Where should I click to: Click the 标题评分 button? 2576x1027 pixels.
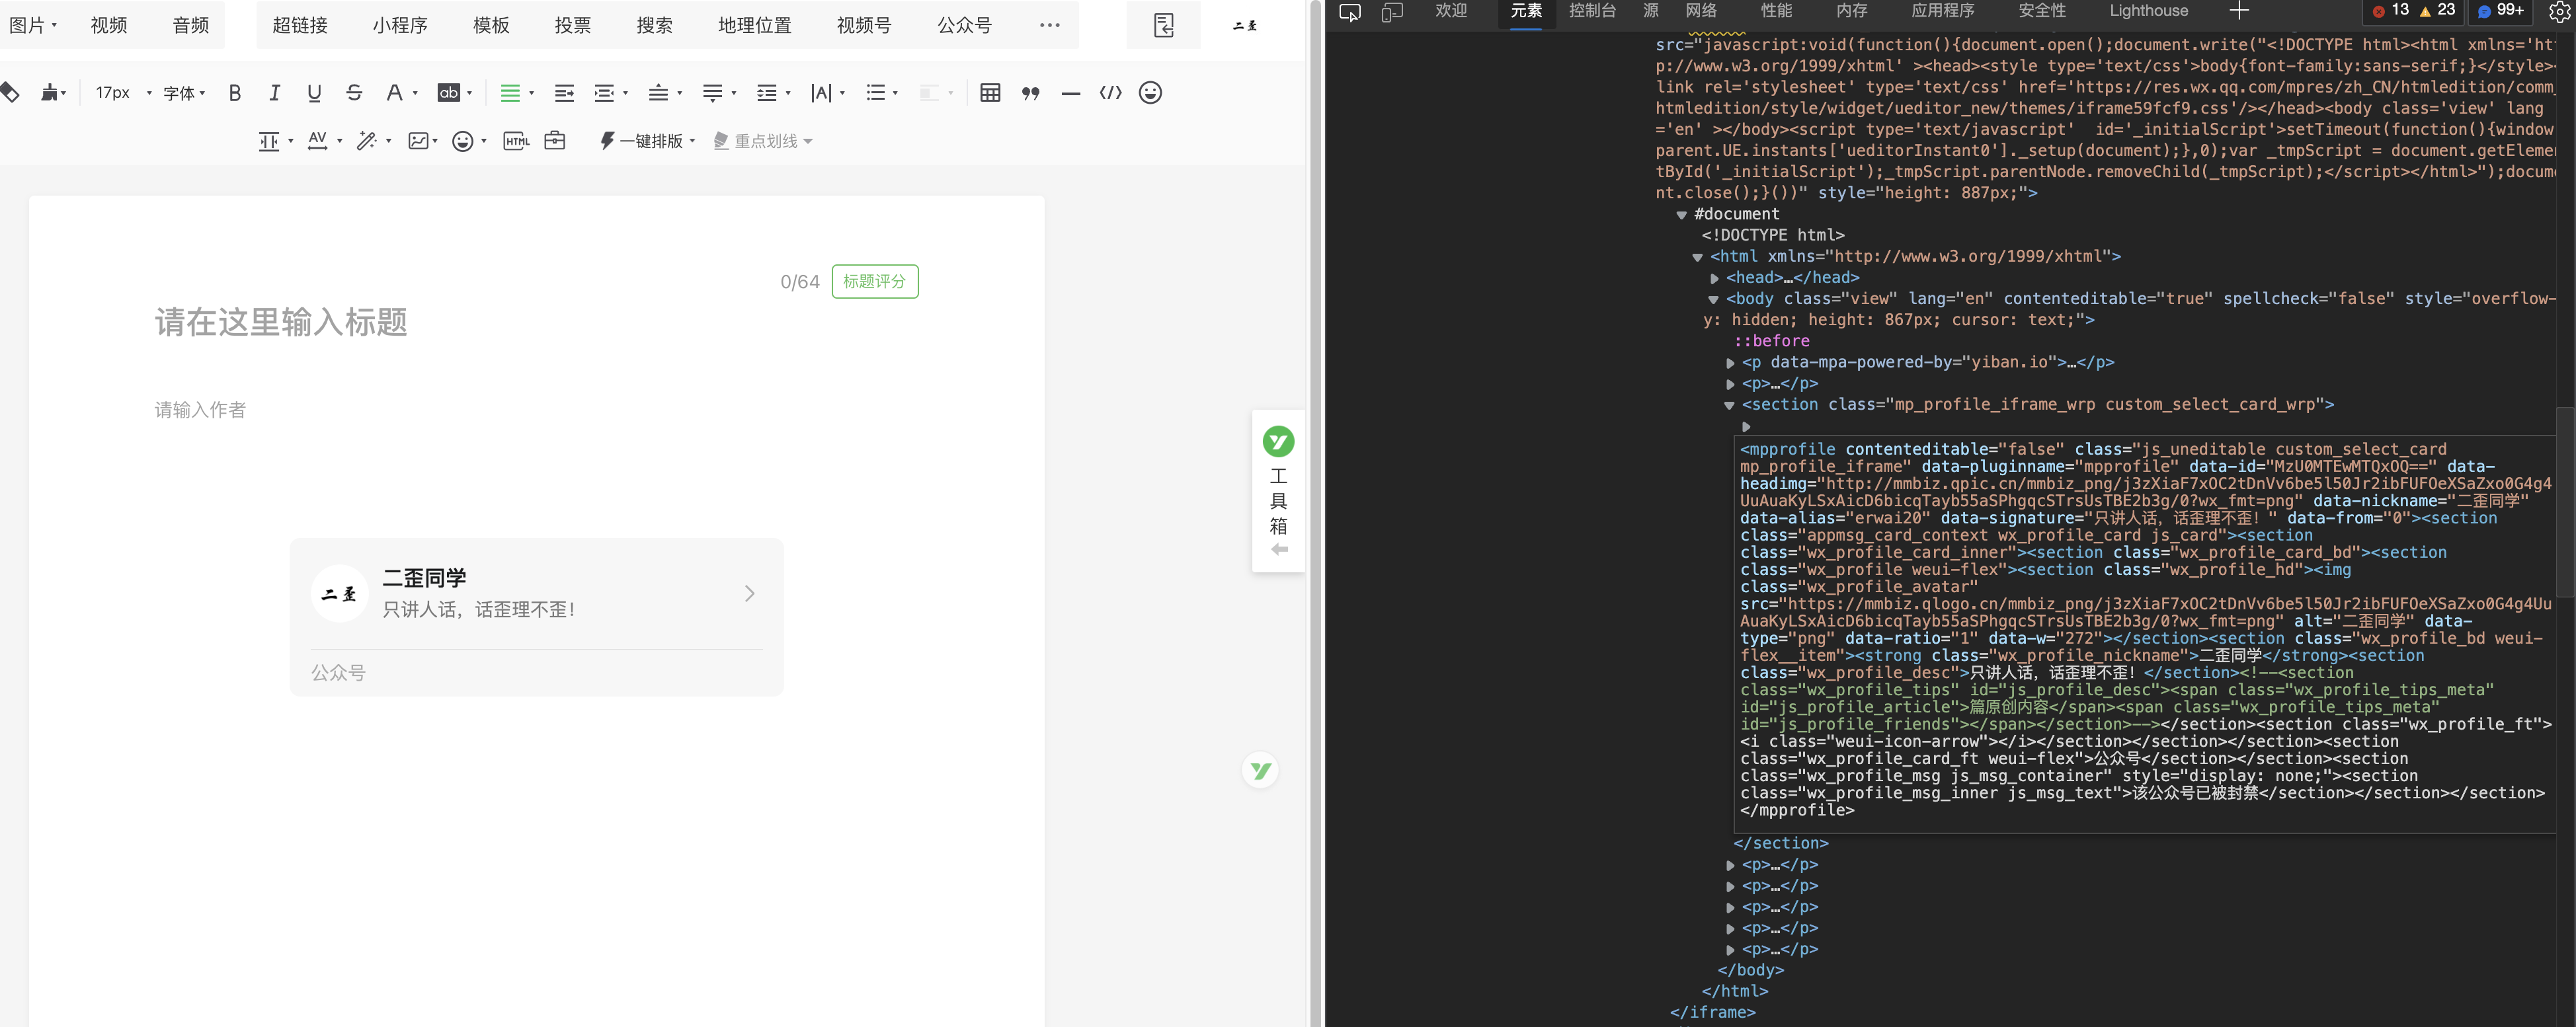pos(874,281)
